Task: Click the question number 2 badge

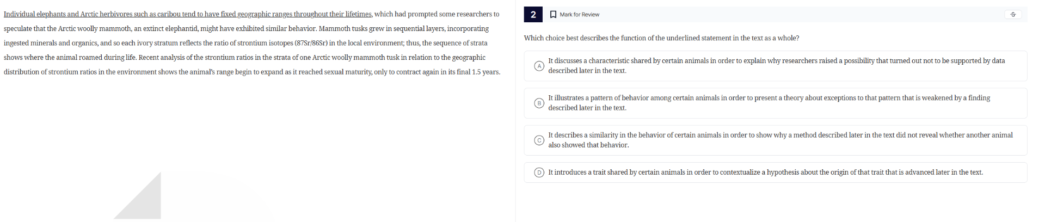Action: point(533,15)
